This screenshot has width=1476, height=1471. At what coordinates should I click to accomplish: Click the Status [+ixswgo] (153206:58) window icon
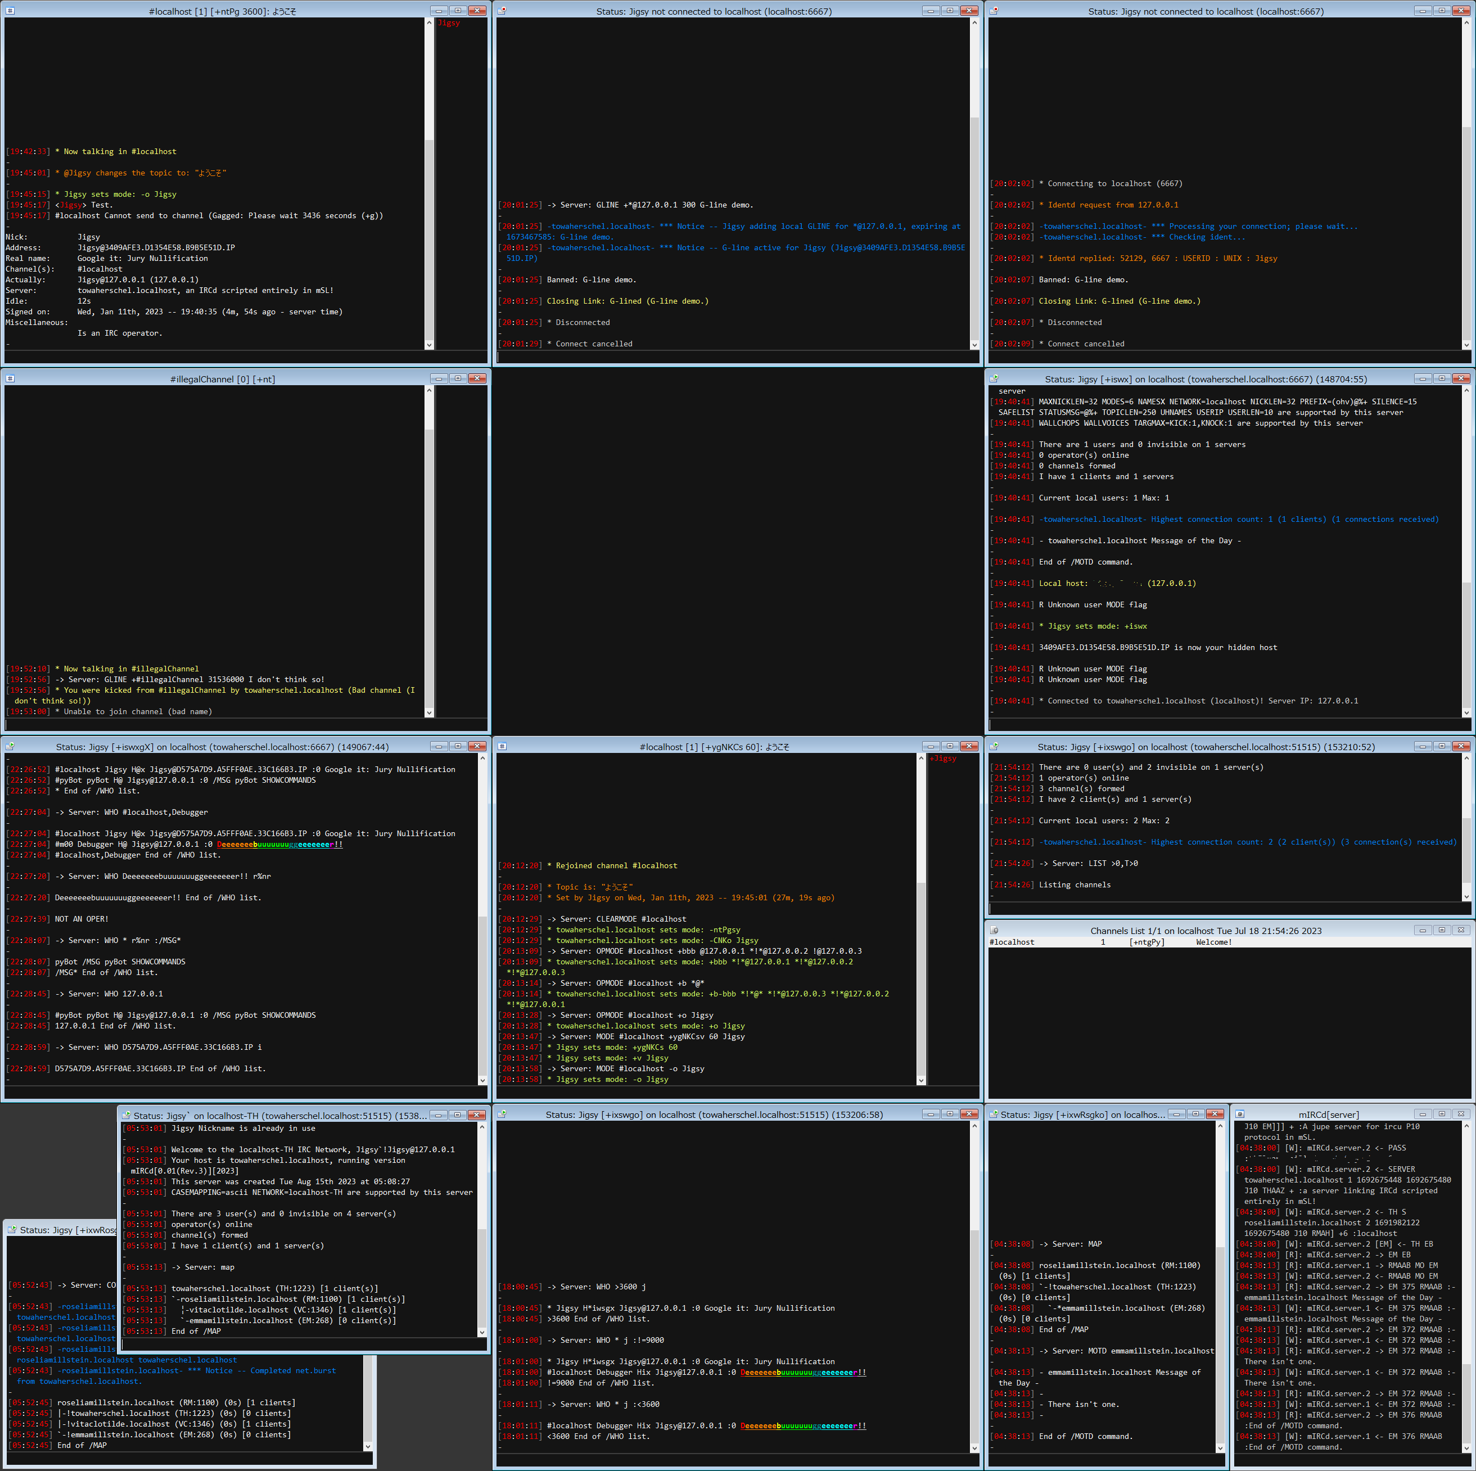pos(502,1114)
